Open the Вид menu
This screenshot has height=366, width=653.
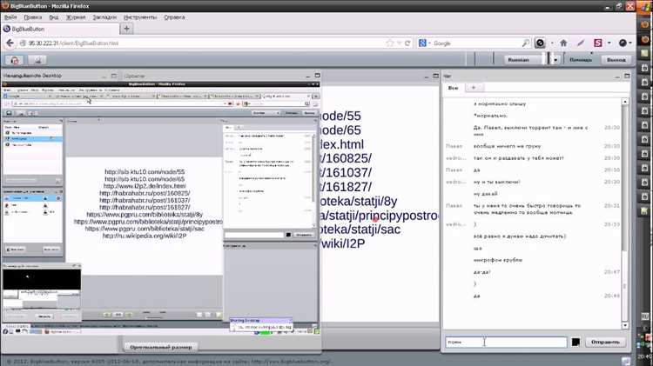(x=54, y=17)
